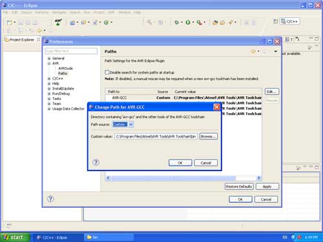Expand the Team preferences node
This screenshot has height=242, width=323.
point(49,104)
